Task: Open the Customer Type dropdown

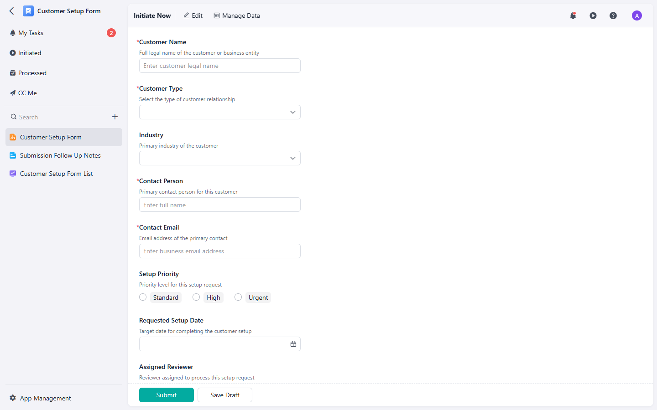Action: [220, 112]
